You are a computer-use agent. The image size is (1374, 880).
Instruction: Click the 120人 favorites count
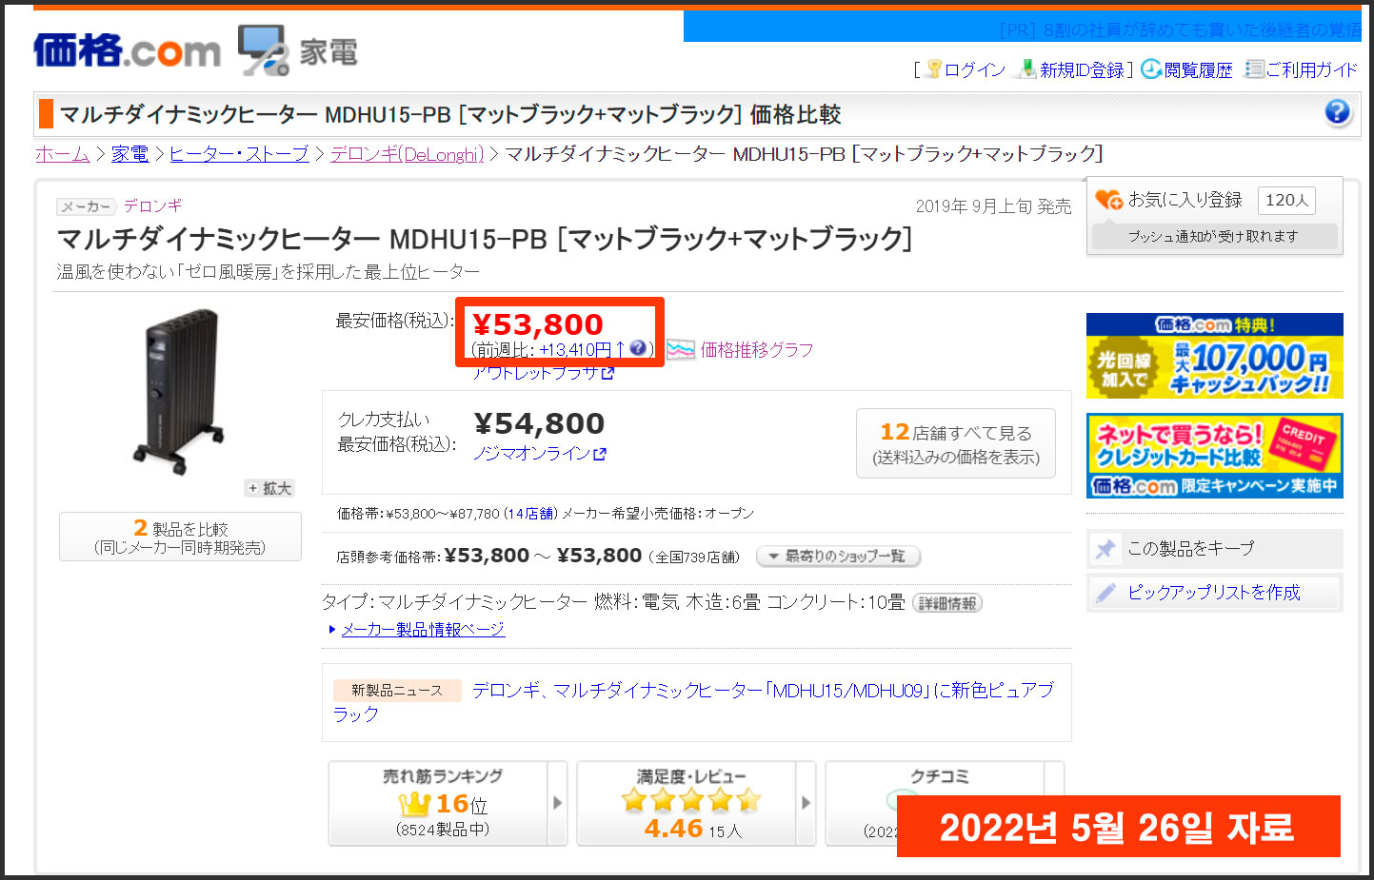pyautogui.click(x=1286, y=200)
